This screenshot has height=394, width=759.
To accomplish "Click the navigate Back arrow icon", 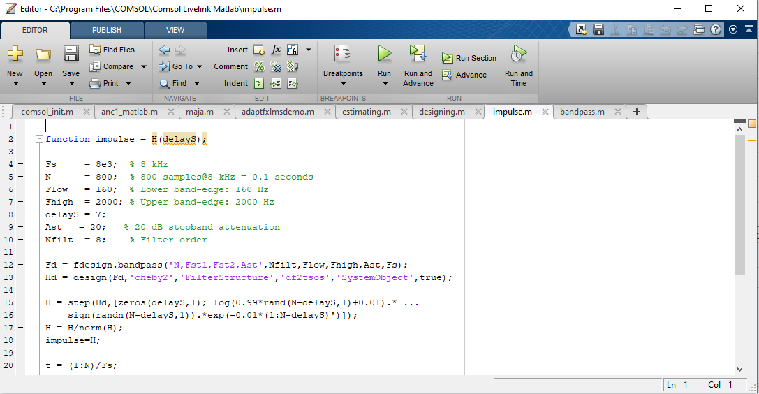I will [x=164, y=50].
